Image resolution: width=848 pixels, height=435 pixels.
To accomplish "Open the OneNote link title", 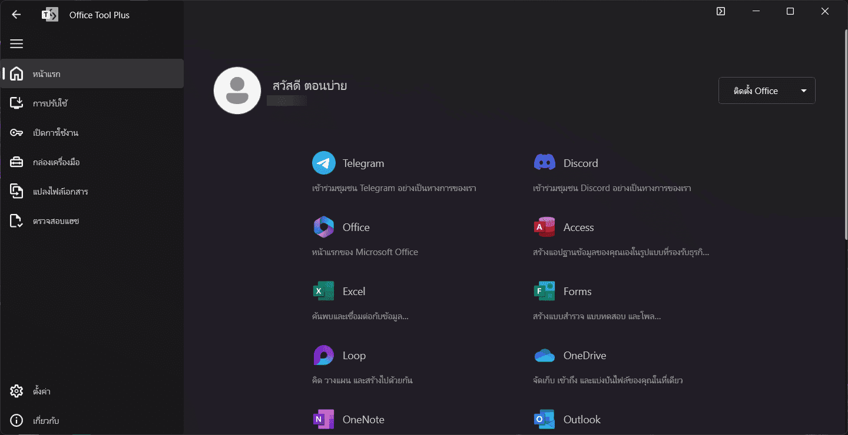I will pos(363,420).
